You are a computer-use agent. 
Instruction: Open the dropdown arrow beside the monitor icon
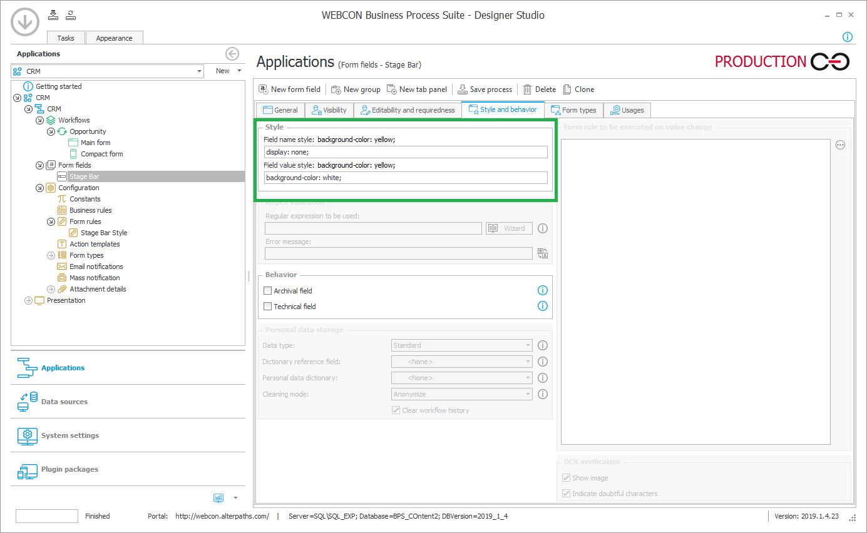235,498
